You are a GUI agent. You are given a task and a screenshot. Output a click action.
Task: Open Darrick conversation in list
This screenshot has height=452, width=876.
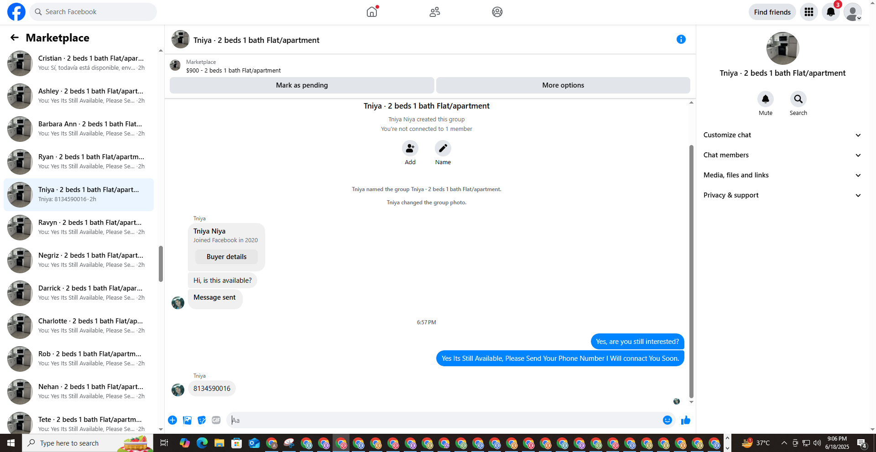pos(78,293)
